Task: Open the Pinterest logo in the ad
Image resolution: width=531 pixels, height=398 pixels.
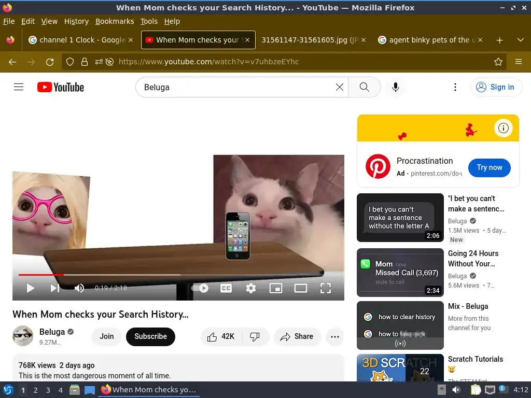Action: click(x=378, y=166)
